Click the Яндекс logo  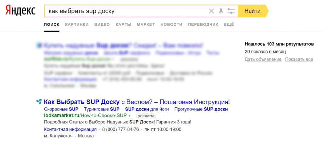pyautogui.click(x=20, y=11)
